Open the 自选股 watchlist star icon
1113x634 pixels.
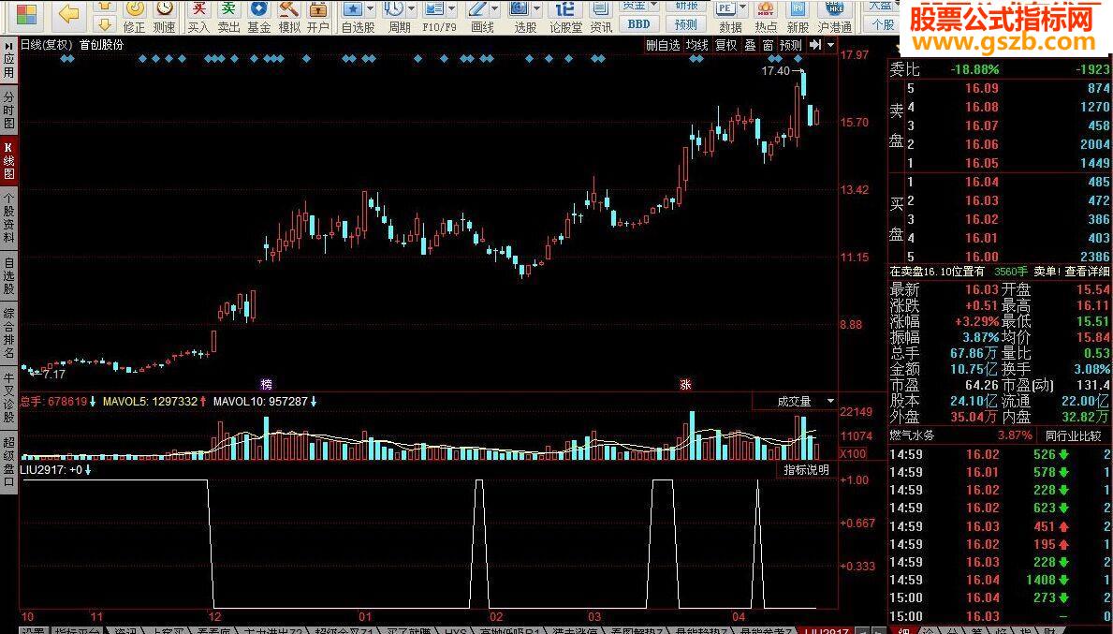pos(353,9)
